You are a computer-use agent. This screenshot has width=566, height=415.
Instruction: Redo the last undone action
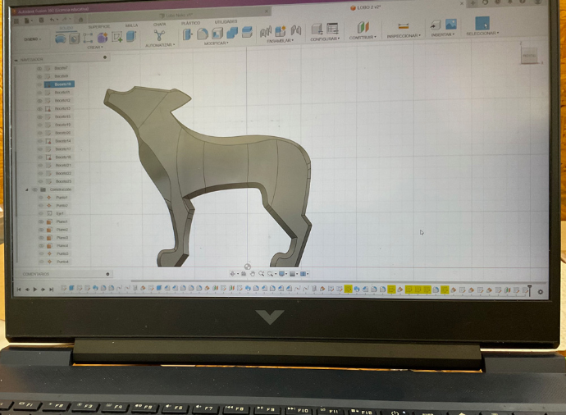tap(64, 19)
